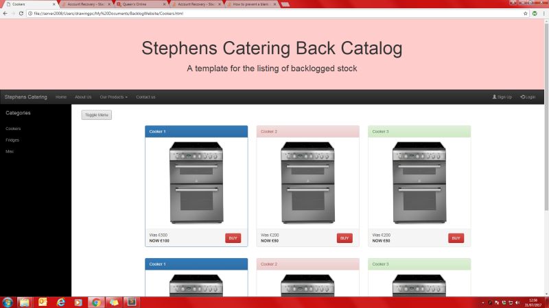Viewport: 549px width, 308px height.
Task: Click the 'Categories' sidebar heading
Action: [x=18, y=113]
